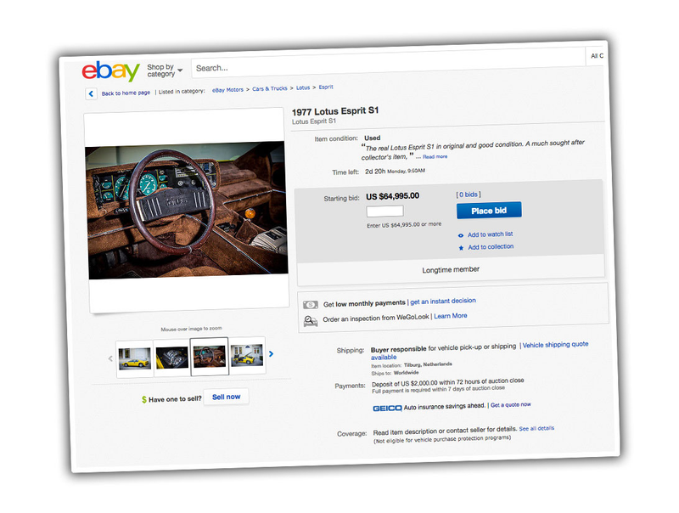Click the Place bid button
The width and height of the screenshot is (679, 513).
coord(489,211)
